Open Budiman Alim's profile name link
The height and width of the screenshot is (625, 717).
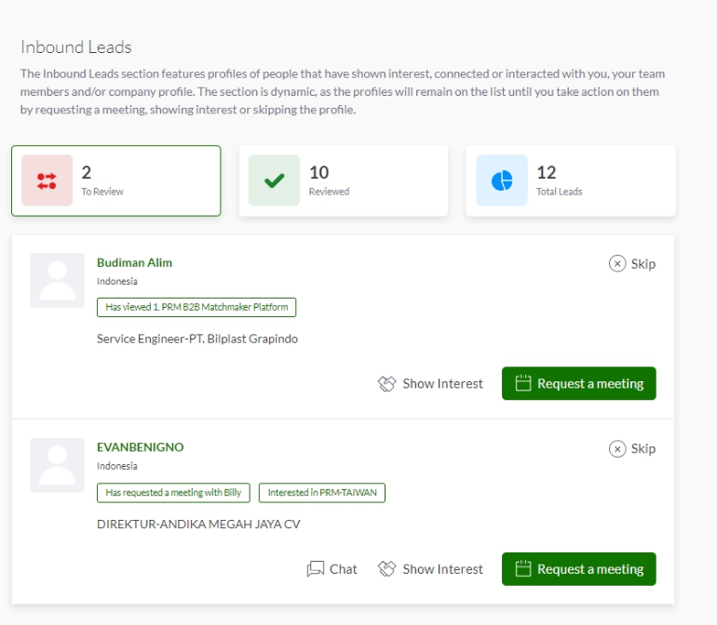pyautogui.click(x=134, y=262)
